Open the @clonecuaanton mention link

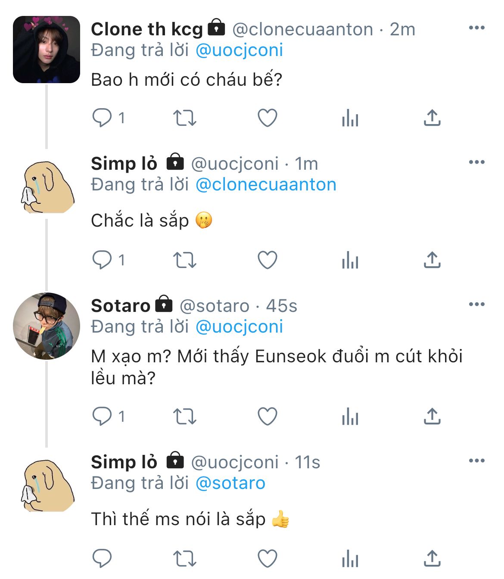(266, 184)
